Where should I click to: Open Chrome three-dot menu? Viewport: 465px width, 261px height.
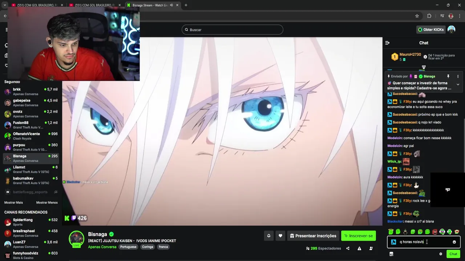click(x=460, y=16)
